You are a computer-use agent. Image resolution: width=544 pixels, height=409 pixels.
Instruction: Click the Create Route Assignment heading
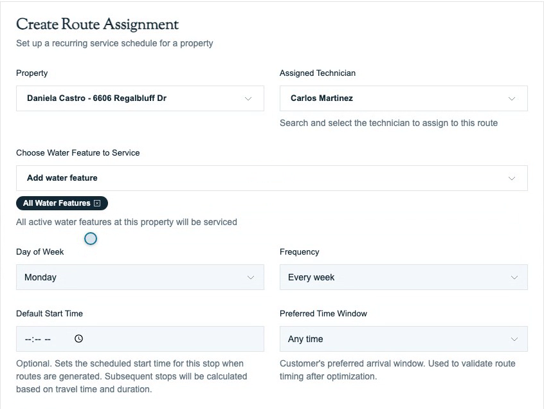98,24
